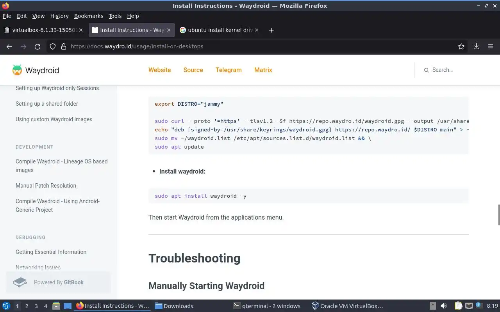Reload the current page
Screen dimensions: 500x312
(x=37, y=46)
